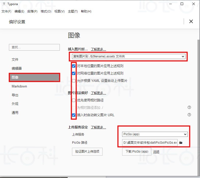Screen dimensions: 200x178
Task: Open 了解更多 link beside 上传服务设定
Action: click(98, 127)
